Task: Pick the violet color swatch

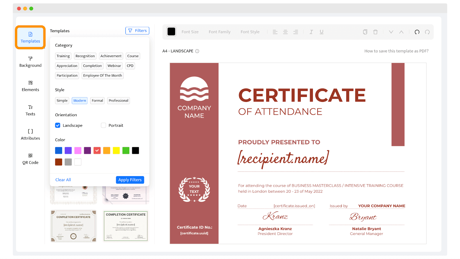Action: [x=68, y=151]
